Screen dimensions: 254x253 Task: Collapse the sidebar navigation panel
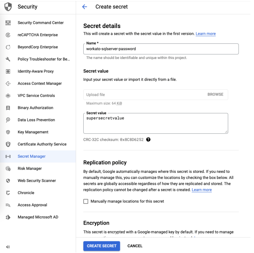click(8, 247)
